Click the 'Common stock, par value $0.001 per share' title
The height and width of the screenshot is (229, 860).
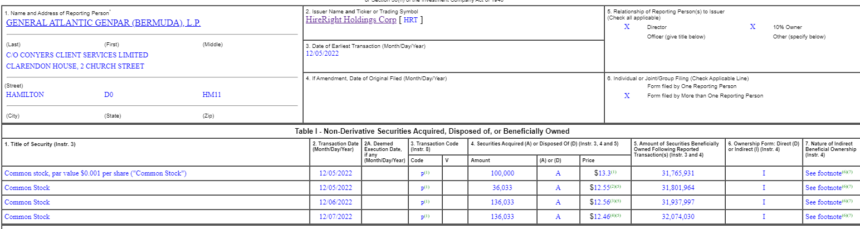click(95, 173)
